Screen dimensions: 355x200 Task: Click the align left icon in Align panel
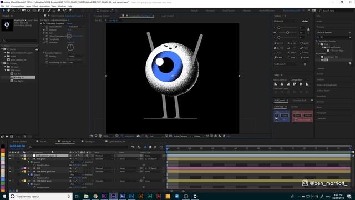[276, 84]
